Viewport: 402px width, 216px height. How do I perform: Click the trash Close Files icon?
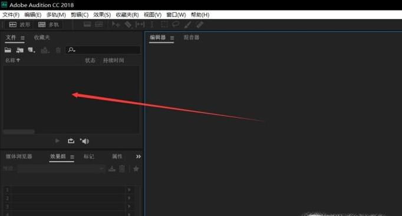tap(58, 50)
